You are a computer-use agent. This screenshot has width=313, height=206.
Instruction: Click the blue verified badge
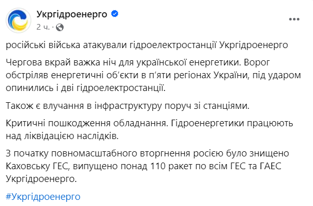coord(115,14)
